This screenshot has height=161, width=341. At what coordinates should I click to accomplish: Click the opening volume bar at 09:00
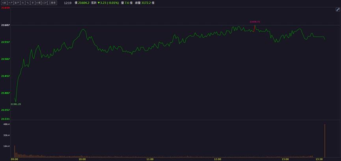point(15,152)
